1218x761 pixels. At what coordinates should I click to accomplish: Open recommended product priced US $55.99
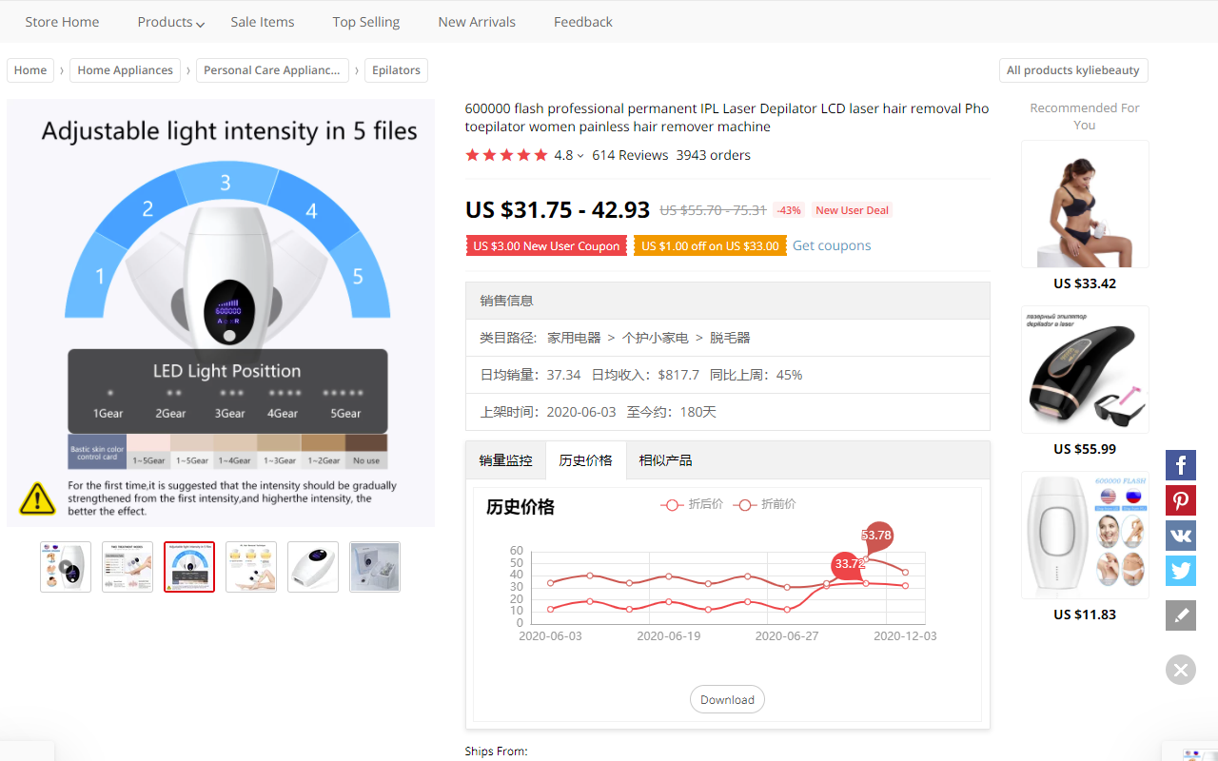(x=1085, y=370)
